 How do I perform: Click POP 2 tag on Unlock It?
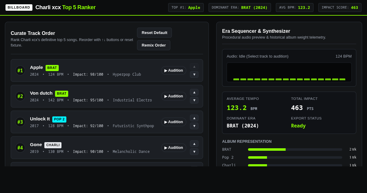pos(59,119)
